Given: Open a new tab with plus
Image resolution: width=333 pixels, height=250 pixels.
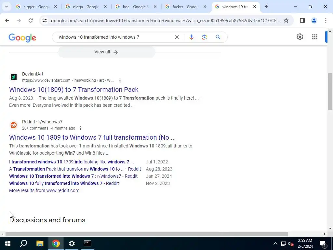Looking at the screenshot, I should pyautogui.click(x=266, y=7).
